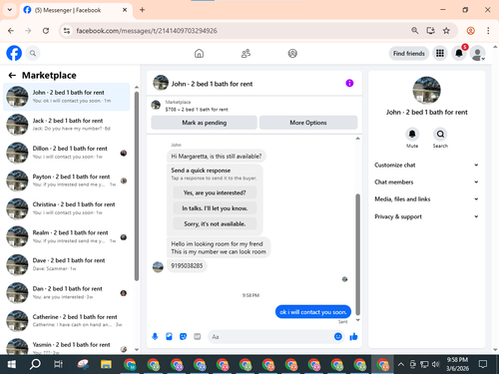Screen dimensions: 499x374
Task: Open the Facebook logo home link
Action: (x=14, y=53)
